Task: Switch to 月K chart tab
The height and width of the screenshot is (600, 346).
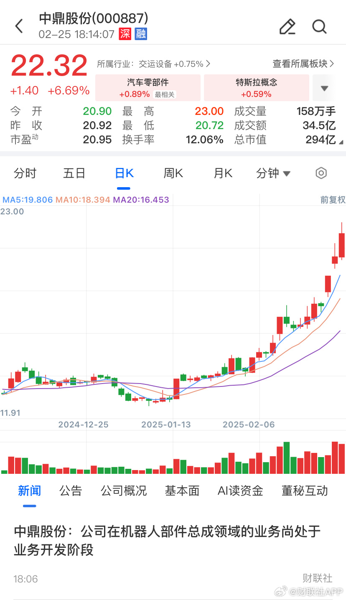Action: (x=223, y=173)
